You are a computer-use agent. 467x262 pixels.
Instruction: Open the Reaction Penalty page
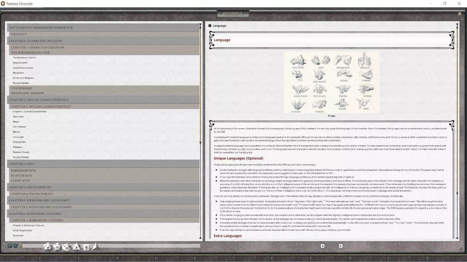click(21, 152)
